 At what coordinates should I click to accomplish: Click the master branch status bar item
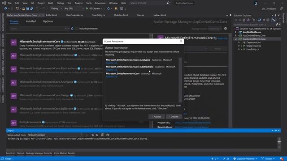[x=268, y=159]
